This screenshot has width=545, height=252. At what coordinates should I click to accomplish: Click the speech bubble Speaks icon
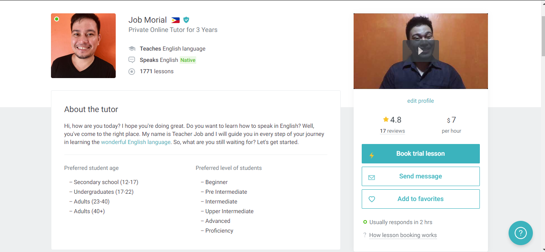(x=131, y=60)
